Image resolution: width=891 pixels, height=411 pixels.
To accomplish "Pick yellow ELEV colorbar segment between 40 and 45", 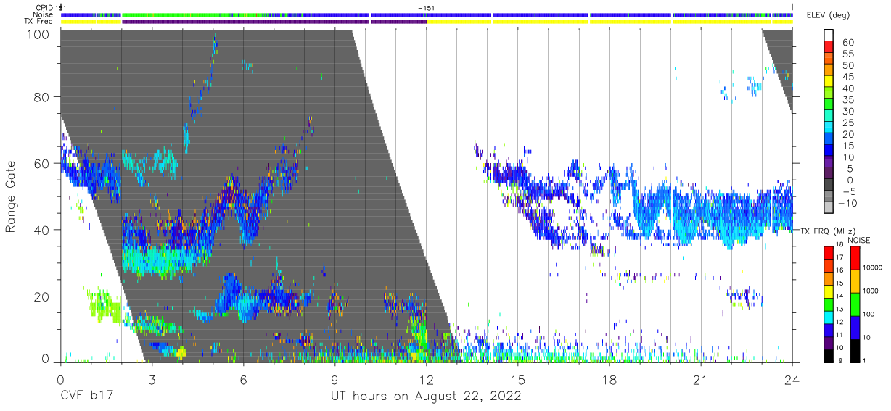I will 829,83.
